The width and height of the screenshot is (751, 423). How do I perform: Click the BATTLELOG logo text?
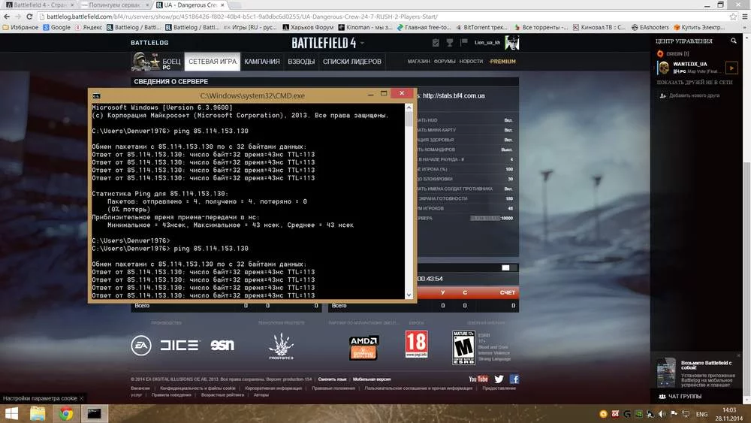[x=149, y=43]
